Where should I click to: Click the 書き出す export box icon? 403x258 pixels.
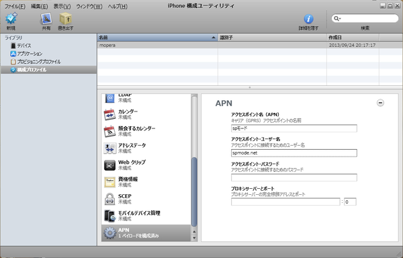click(66, 19)
